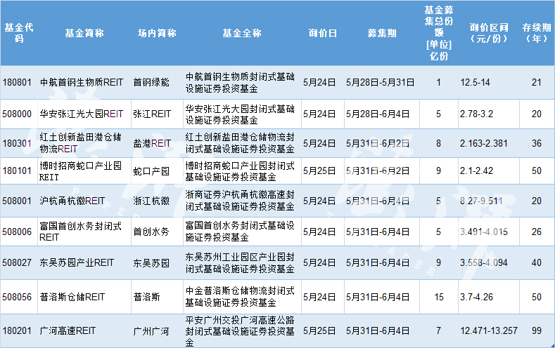This screenshot has height=348, width=555.
Task: Click the duration value 26
Action: tap(537, 232)
